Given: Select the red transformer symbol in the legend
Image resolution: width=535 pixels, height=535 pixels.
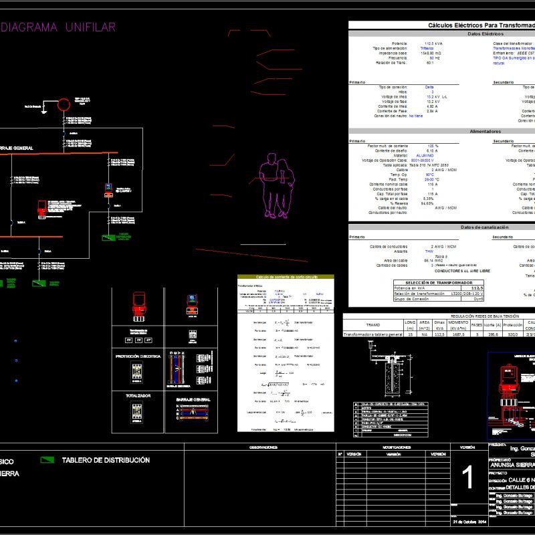Looking at the screenshot, I should (x=138, y=306).
